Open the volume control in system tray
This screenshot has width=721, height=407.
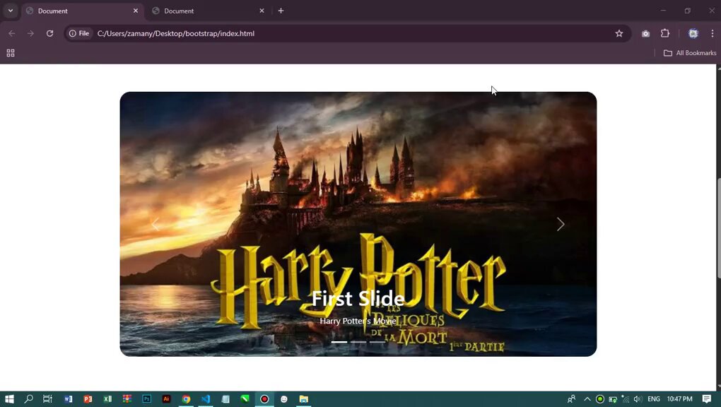point(638,399)
